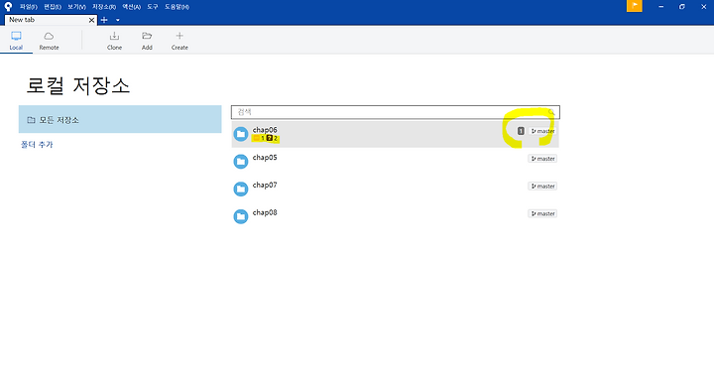Open the 도구 menu
The width and height of the screenshot is (714, 383).
pos(152,7)
